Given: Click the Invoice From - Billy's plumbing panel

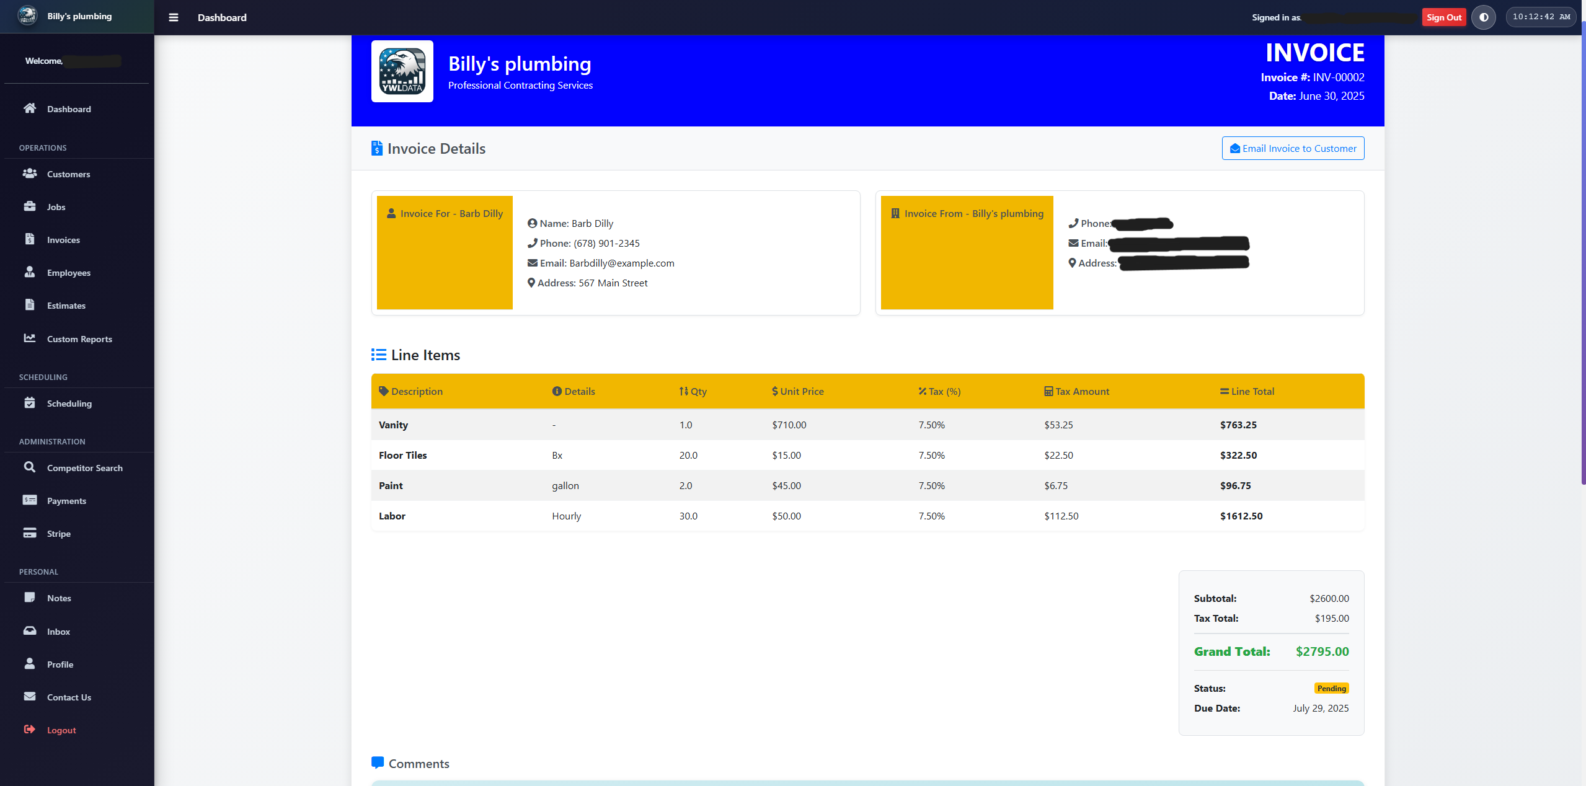Looking at the screenshot, I should (967, 252).
